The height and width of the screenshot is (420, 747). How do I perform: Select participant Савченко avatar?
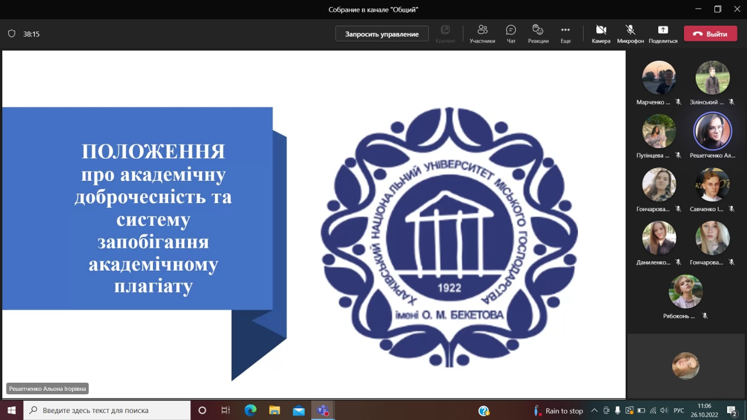(713, 185)
